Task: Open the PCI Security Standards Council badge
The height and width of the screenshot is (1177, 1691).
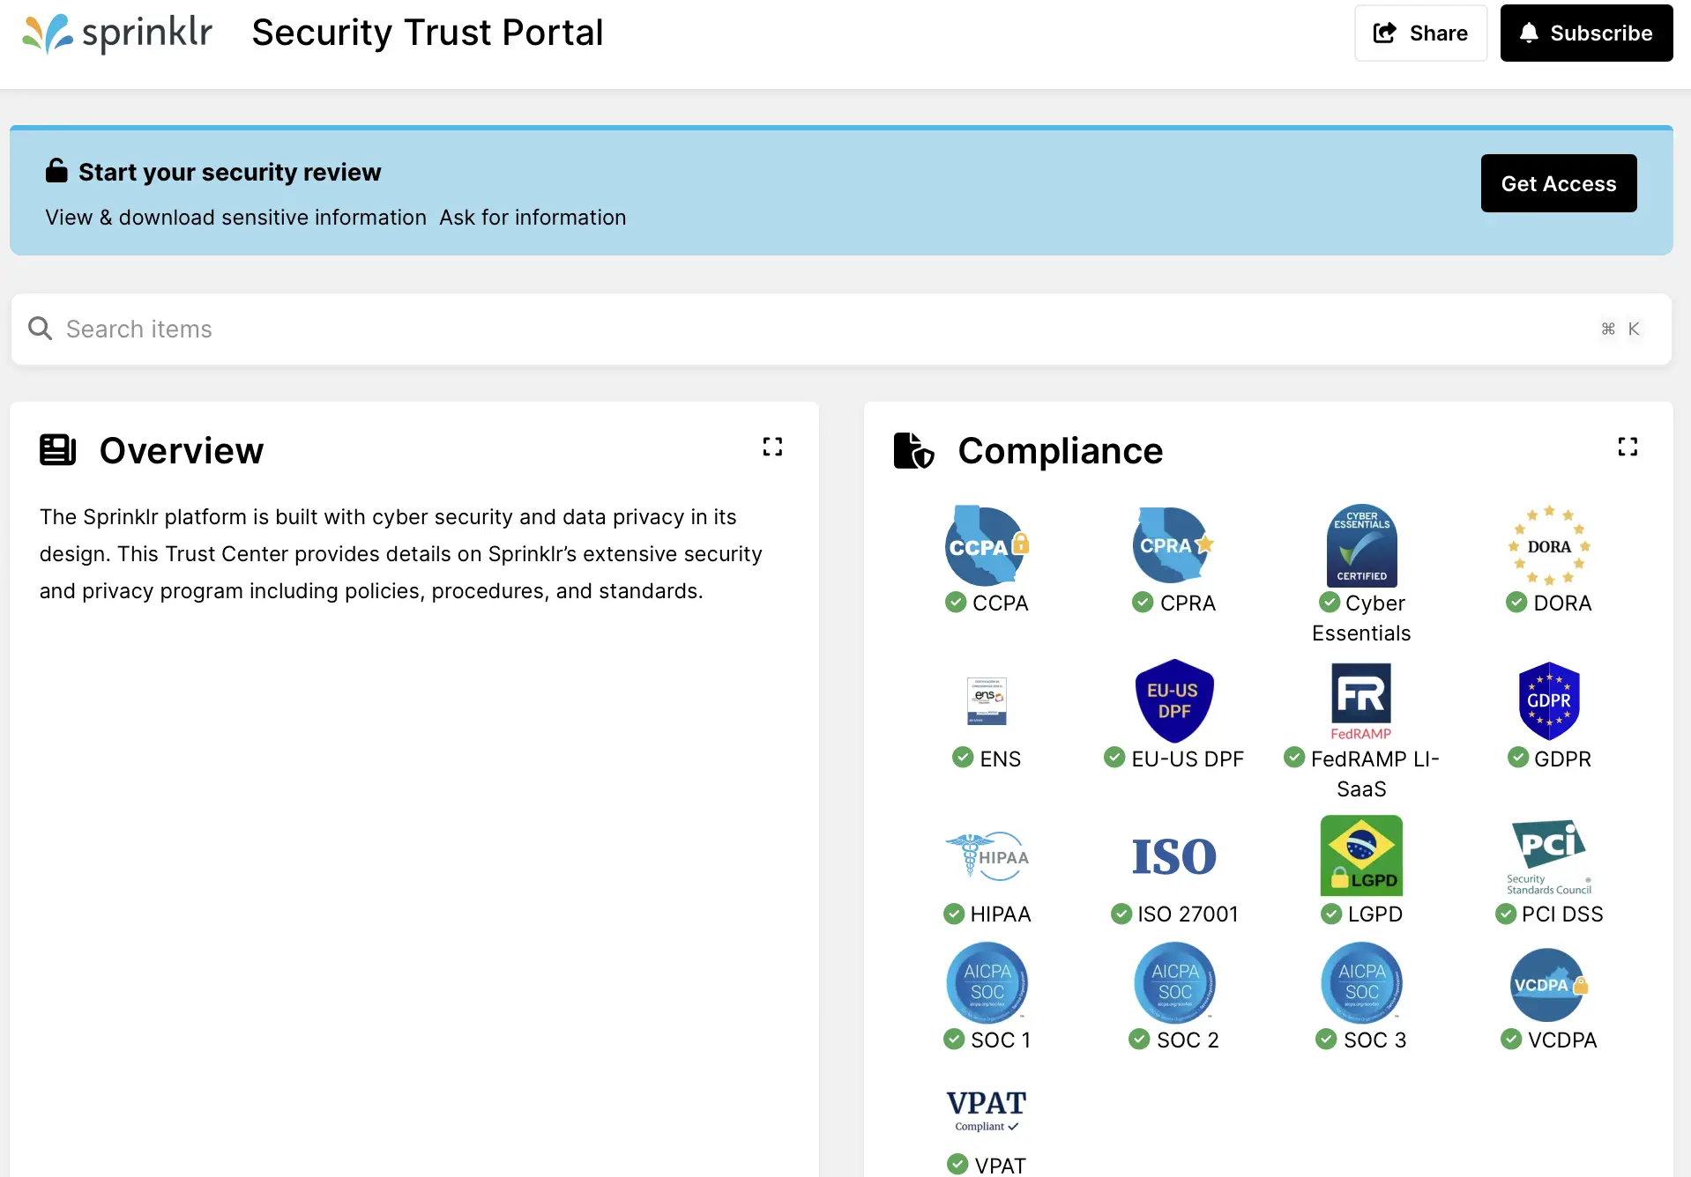Action: coord(1549,856)
